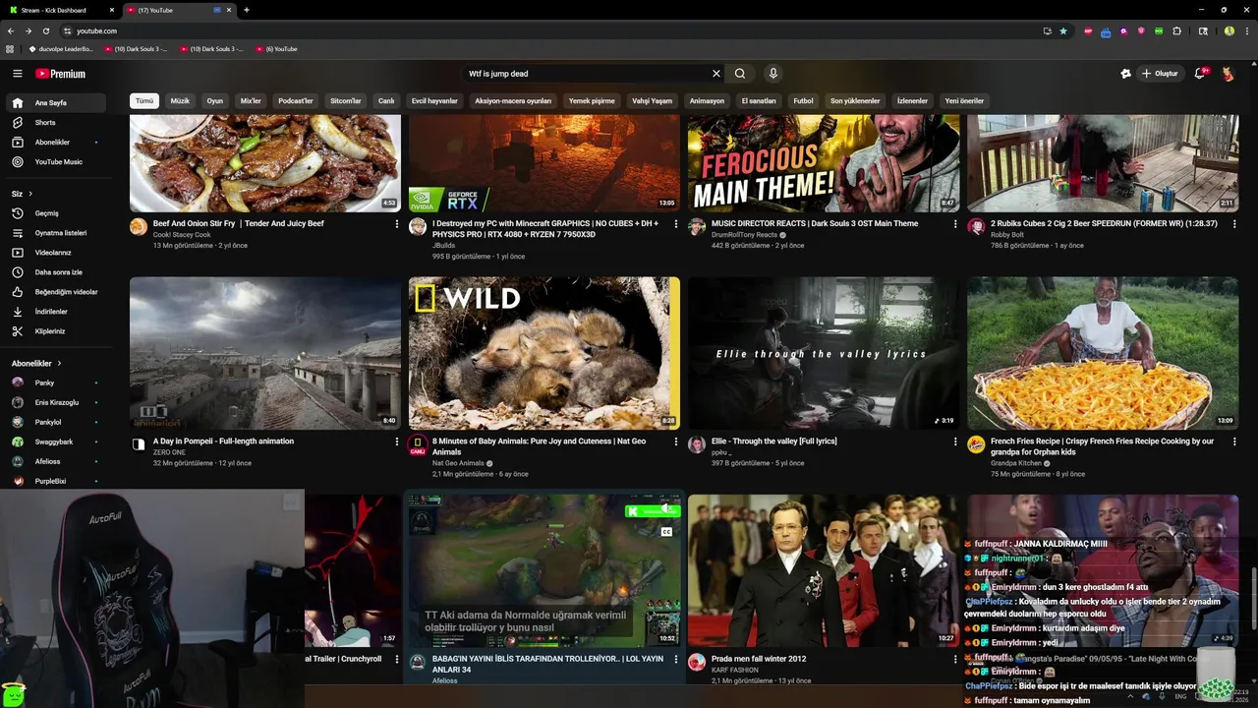
Task: Clear the search box with the X icon
Action: coord(716,74)
